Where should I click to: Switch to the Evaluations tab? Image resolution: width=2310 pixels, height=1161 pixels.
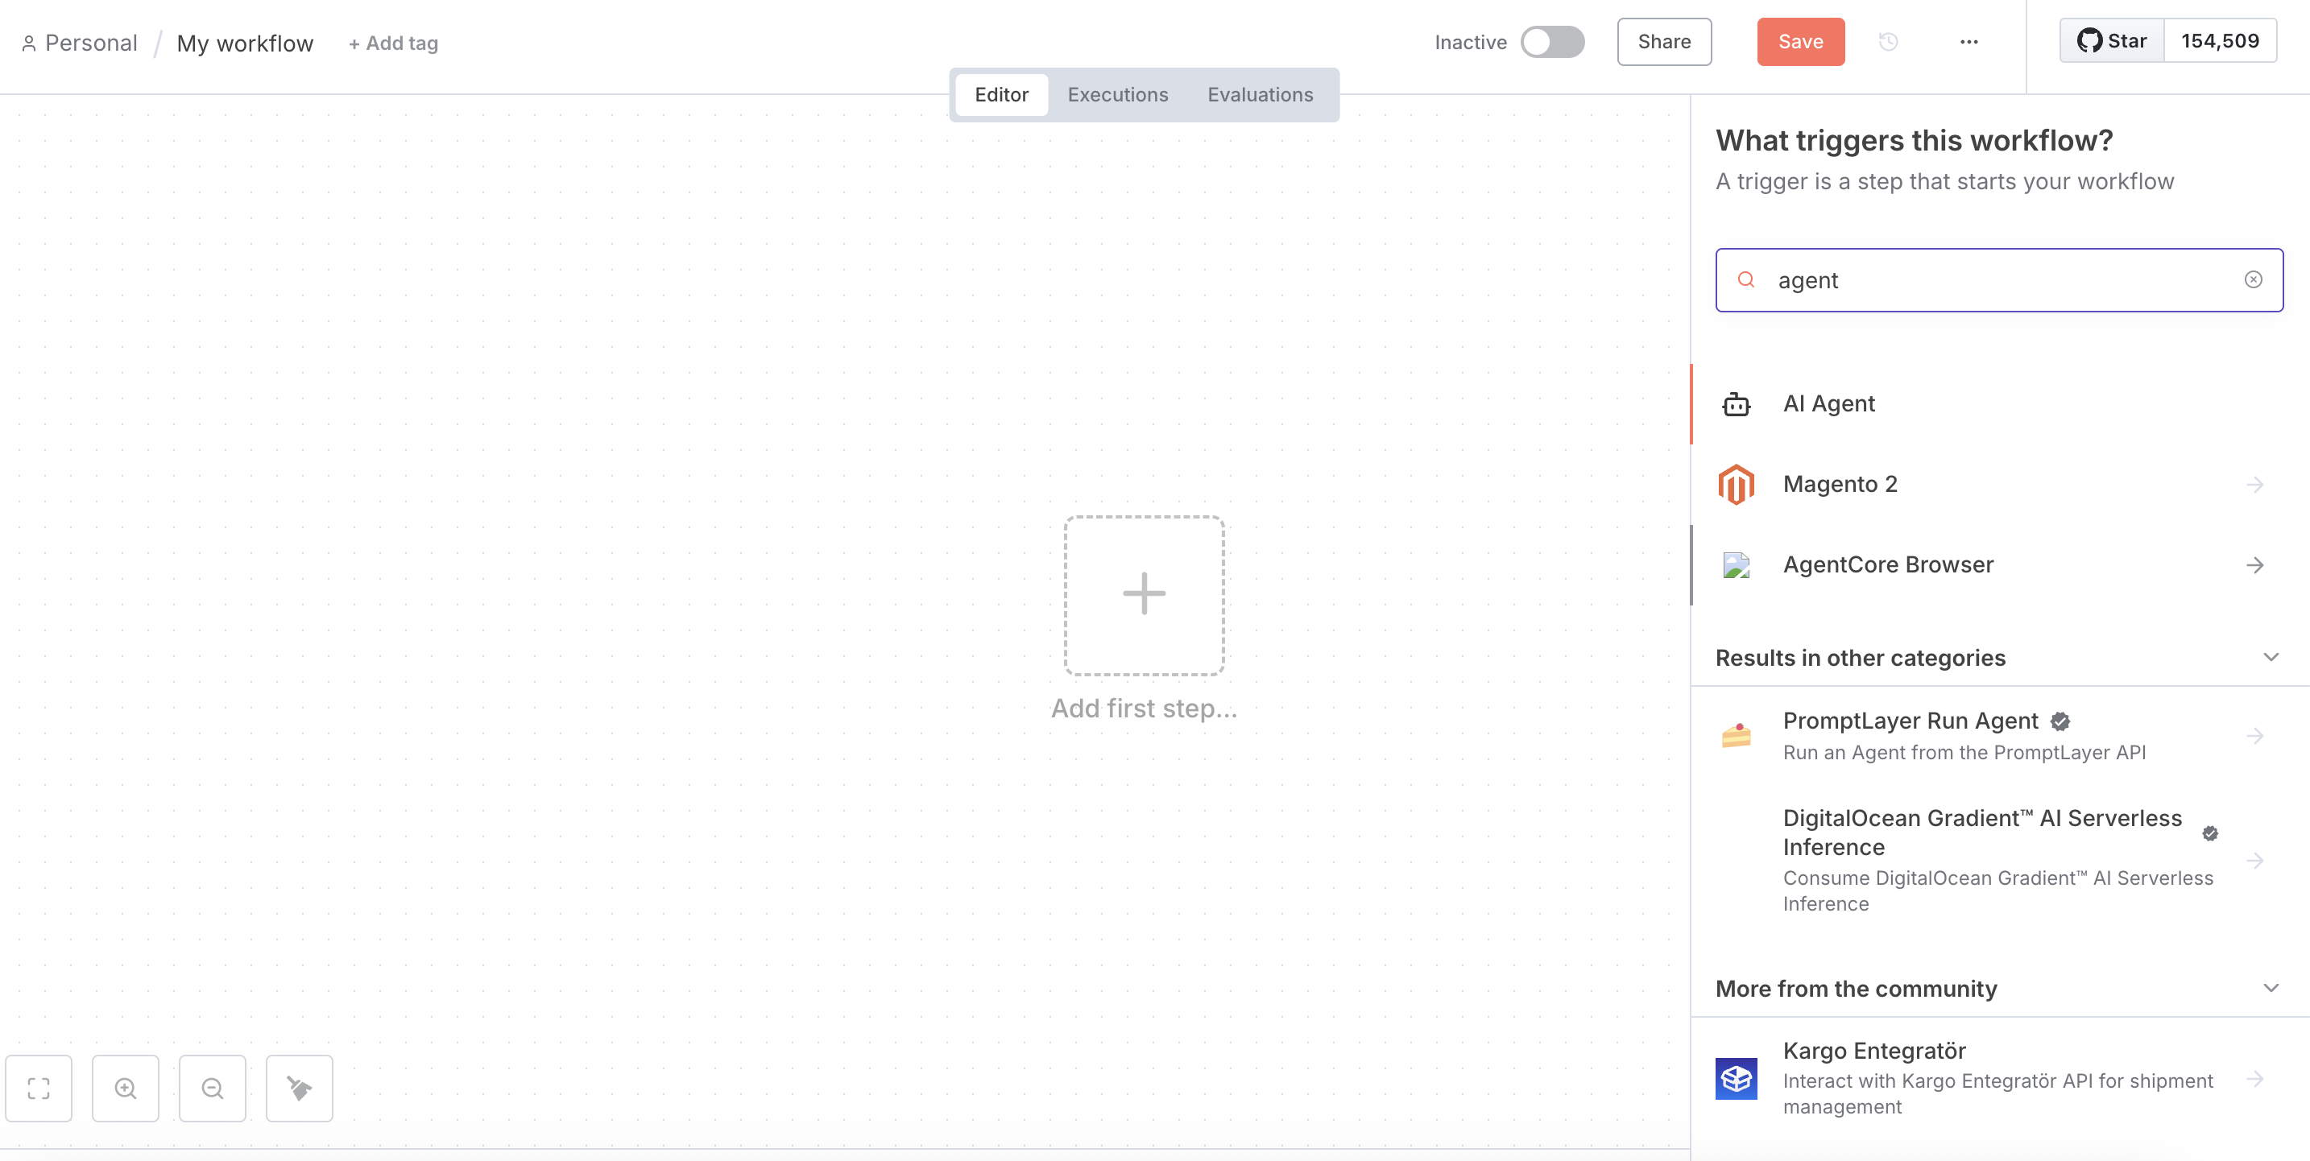click(1260, 95)
